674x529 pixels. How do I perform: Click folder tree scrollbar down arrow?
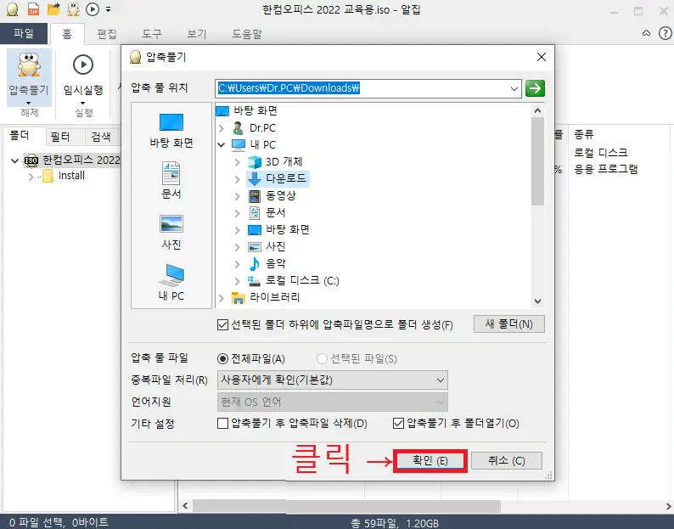tap(537, 301)
